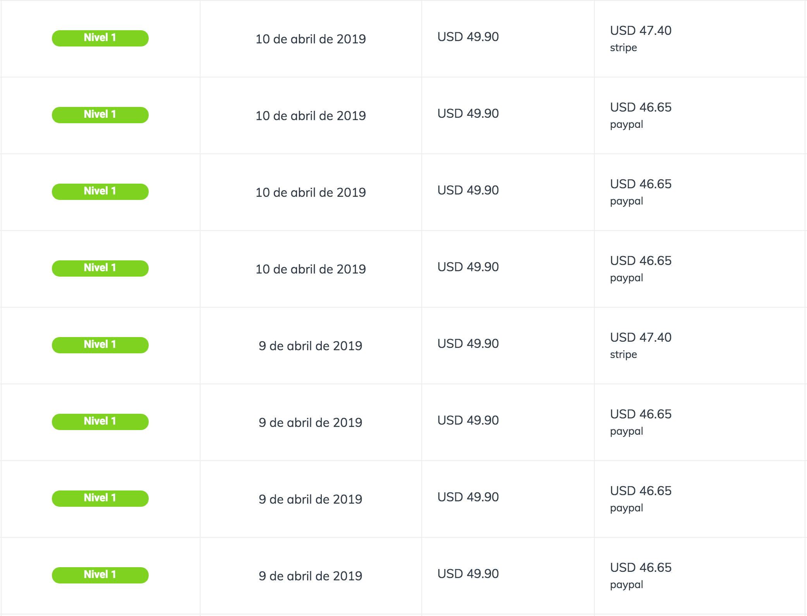Click USD 49.90 in the 9 de abril stripe row
Screen dimensions: 807x616
tap(468, 344)
